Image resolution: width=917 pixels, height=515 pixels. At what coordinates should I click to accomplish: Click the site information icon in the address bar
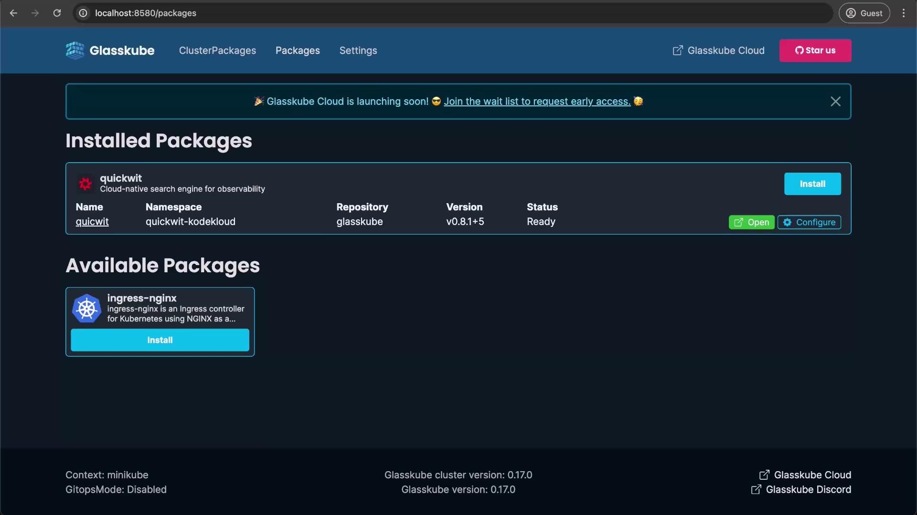[83, 13]
